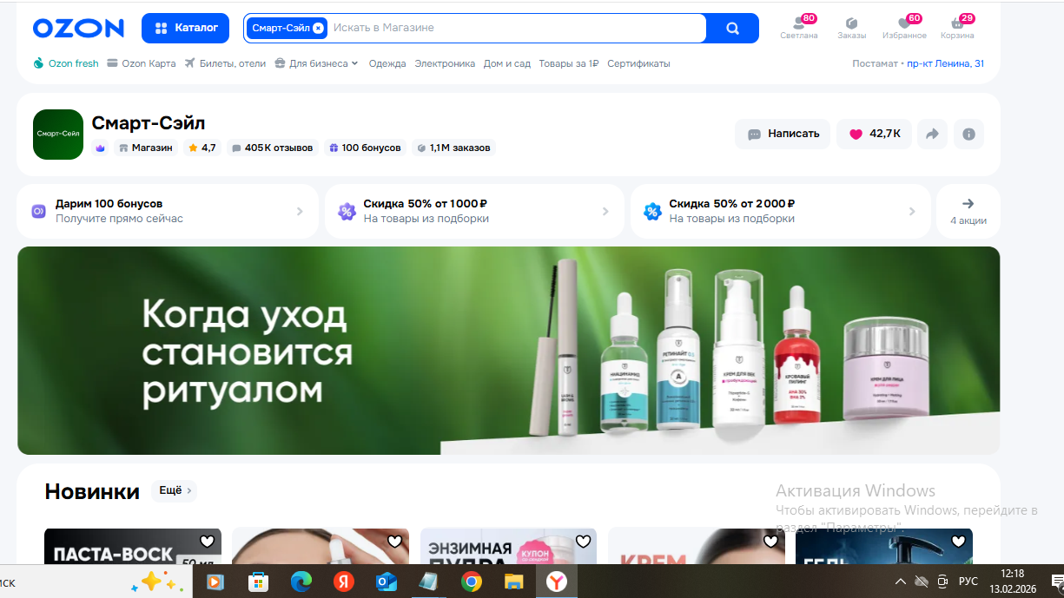This screenshot has width=1064, height=598.
Task: Click the Смарт-Сэйл green shop logo
Action: pos(58,135)
